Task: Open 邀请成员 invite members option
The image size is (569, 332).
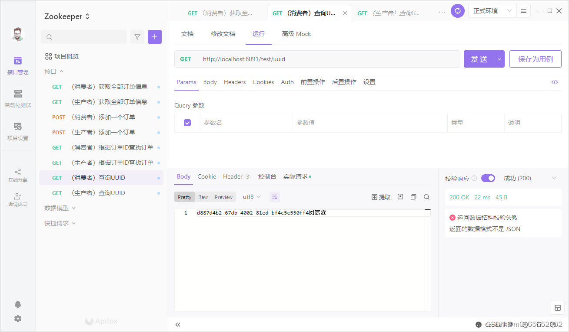Action: click(18, 199)
